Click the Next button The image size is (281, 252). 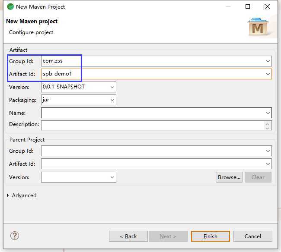(x=168, y=236)
